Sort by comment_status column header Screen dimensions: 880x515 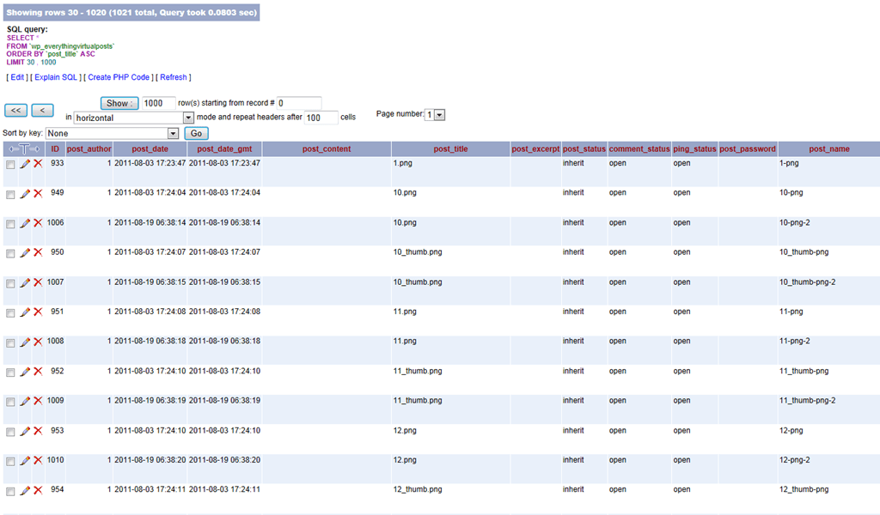pos(639,149)
